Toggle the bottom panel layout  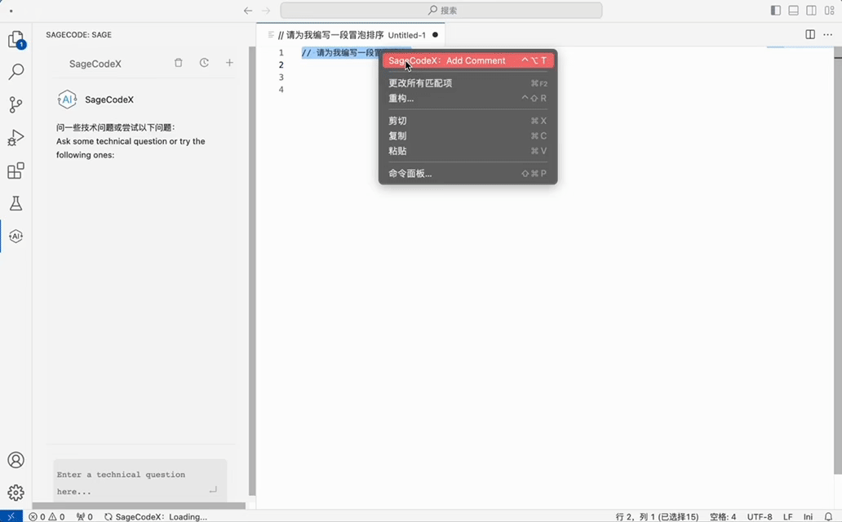coord(794,11)
